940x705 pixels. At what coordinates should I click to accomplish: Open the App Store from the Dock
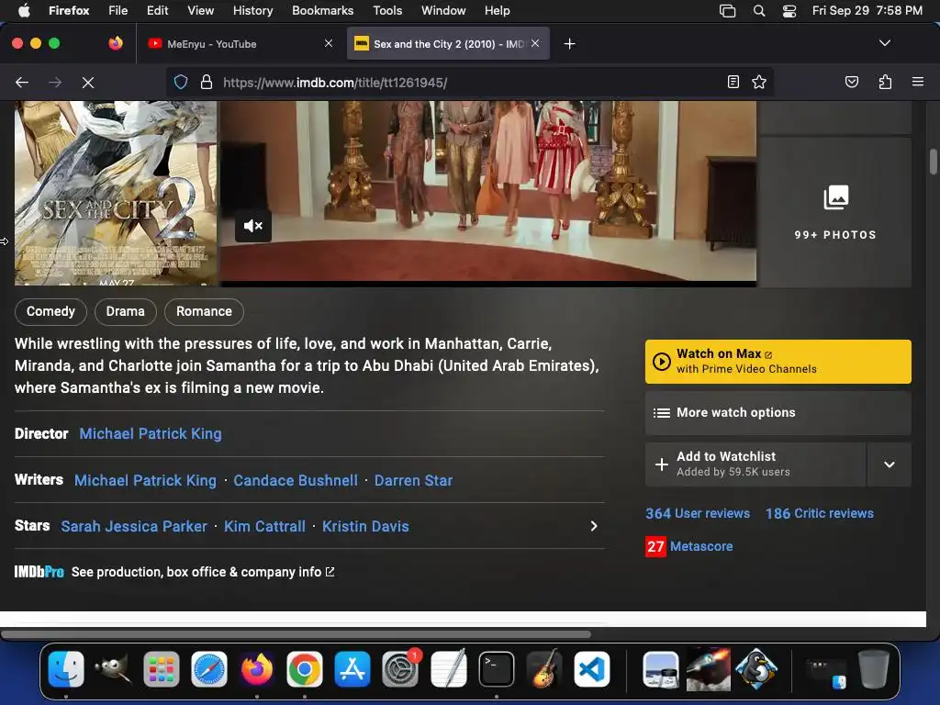coord(352,669)
